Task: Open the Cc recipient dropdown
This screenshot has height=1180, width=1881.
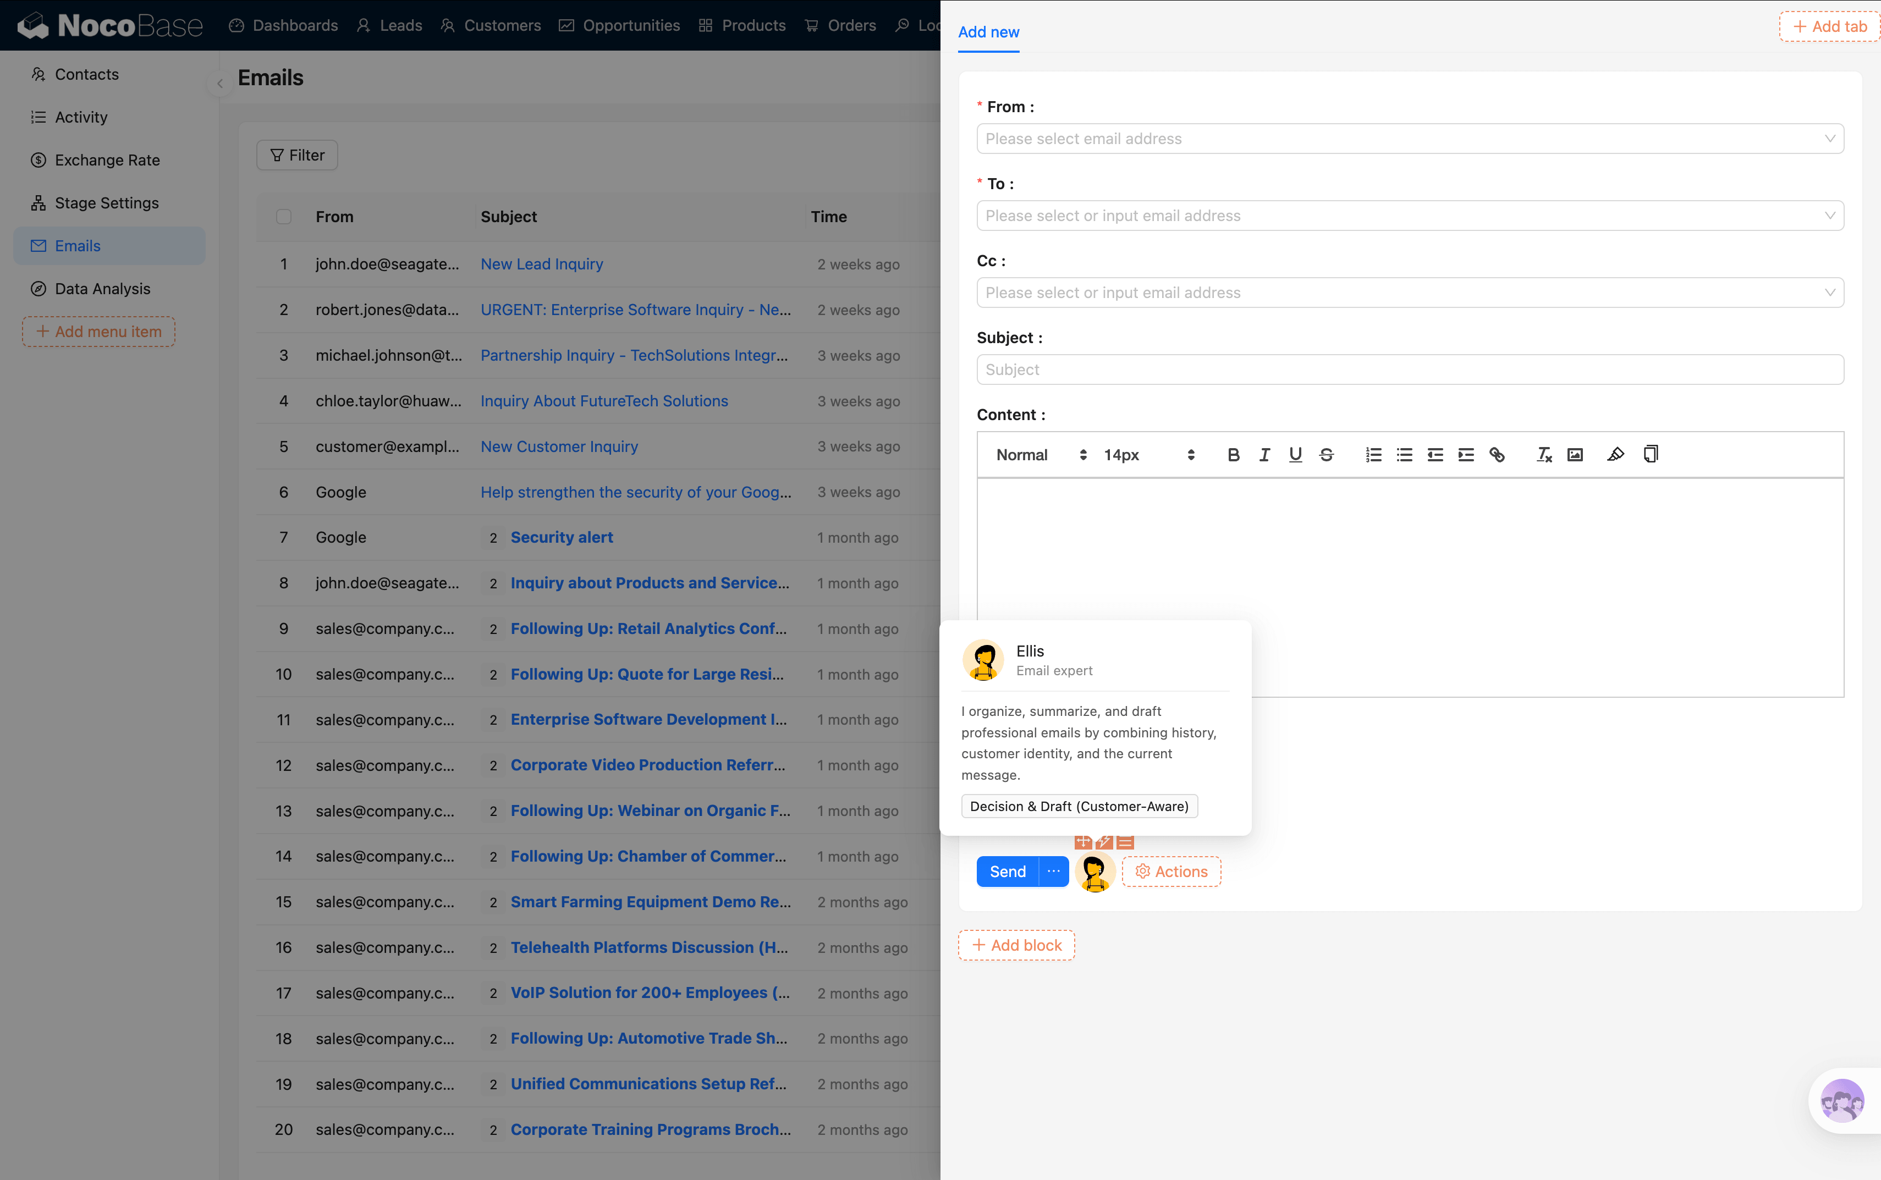Action: click(1409, 292)
